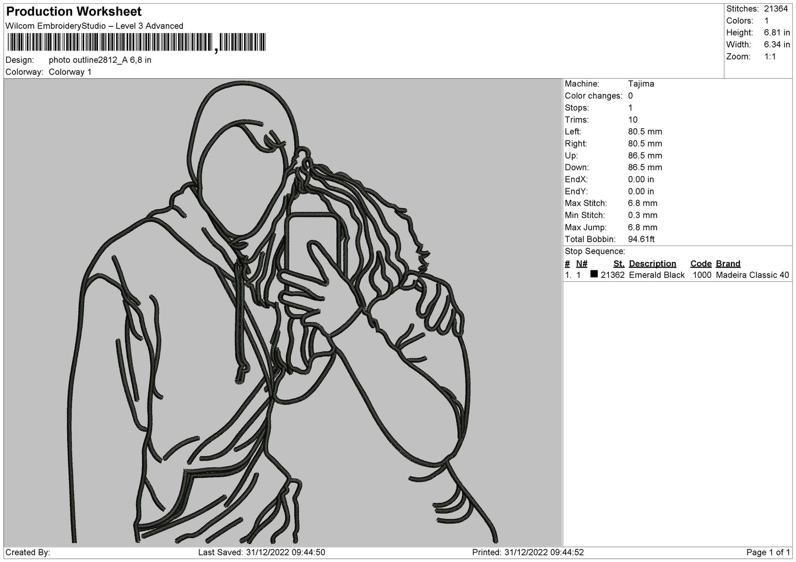Click the 'Brand' column header
Image resolution: width=796 pixels, height=562 pixels.
click(728, 264)
